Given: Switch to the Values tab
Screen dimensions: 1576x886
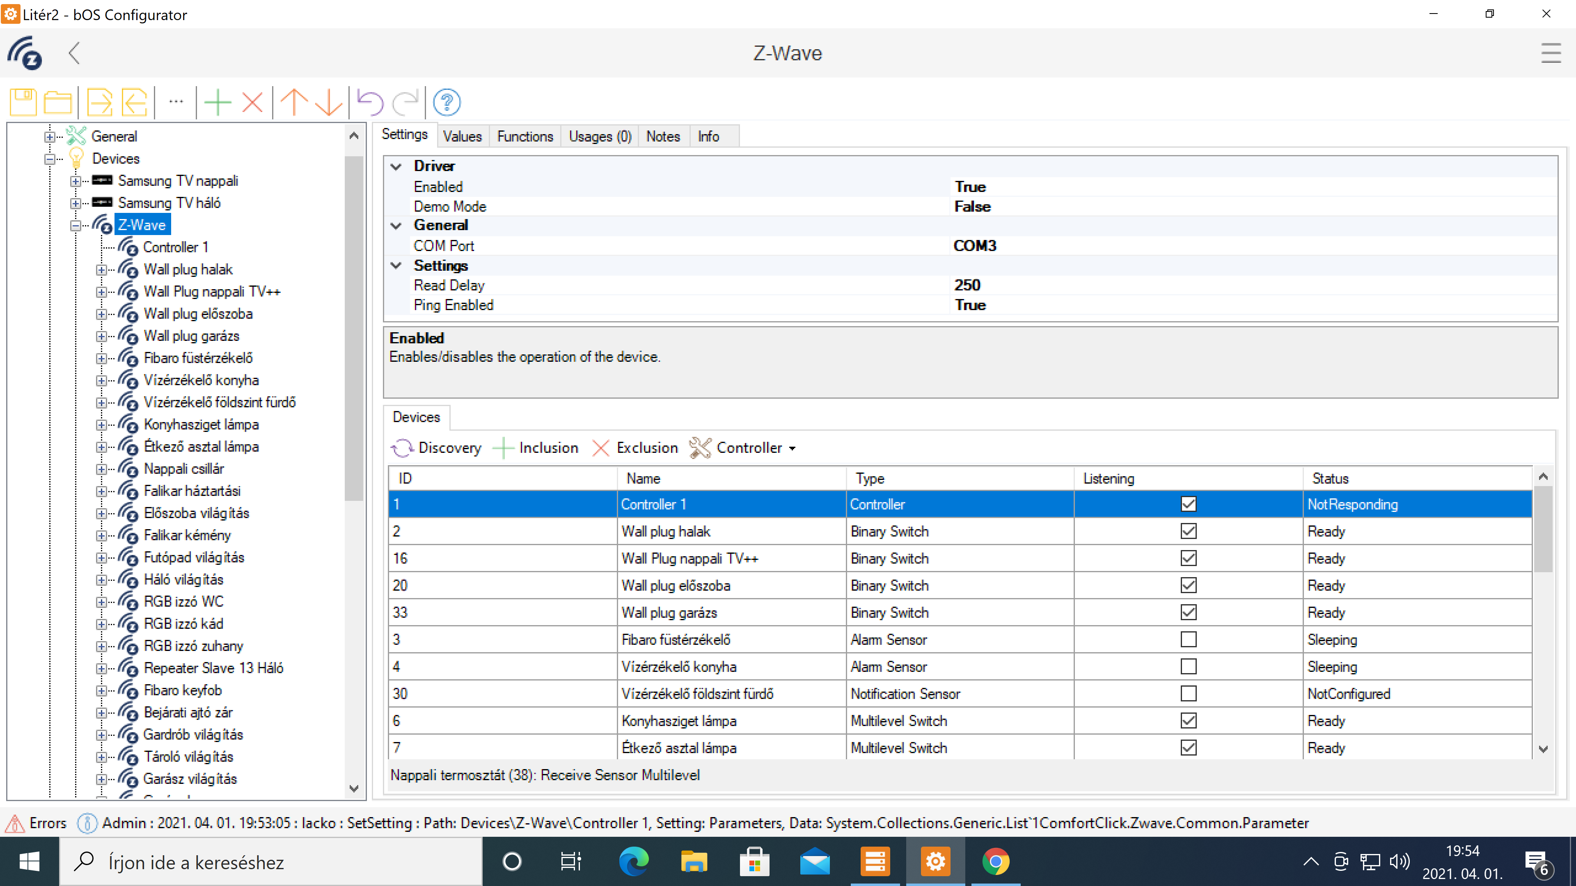Looking at the screenshot, I should [x=462, y=136].
